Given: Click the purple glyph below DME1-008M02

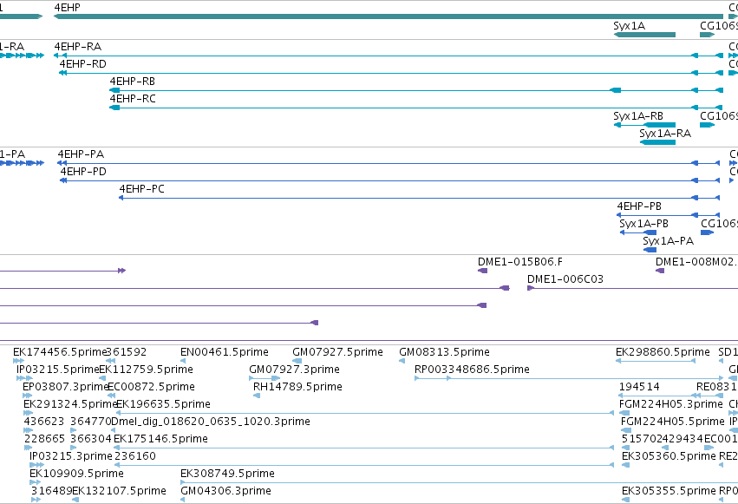Looking at the screenshot, I should coord(660,271).
